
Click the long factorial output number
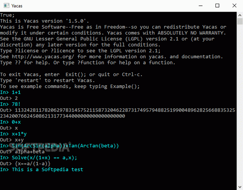(117, 113)
